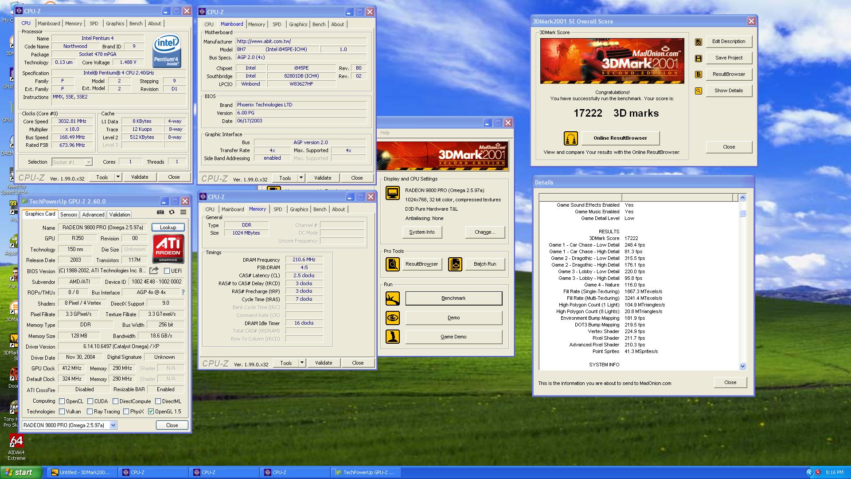Image resolution: width=851 pixels, height=479 pixels.
Task: Click the Batch Run stacked pages icon
Action: 455,264
